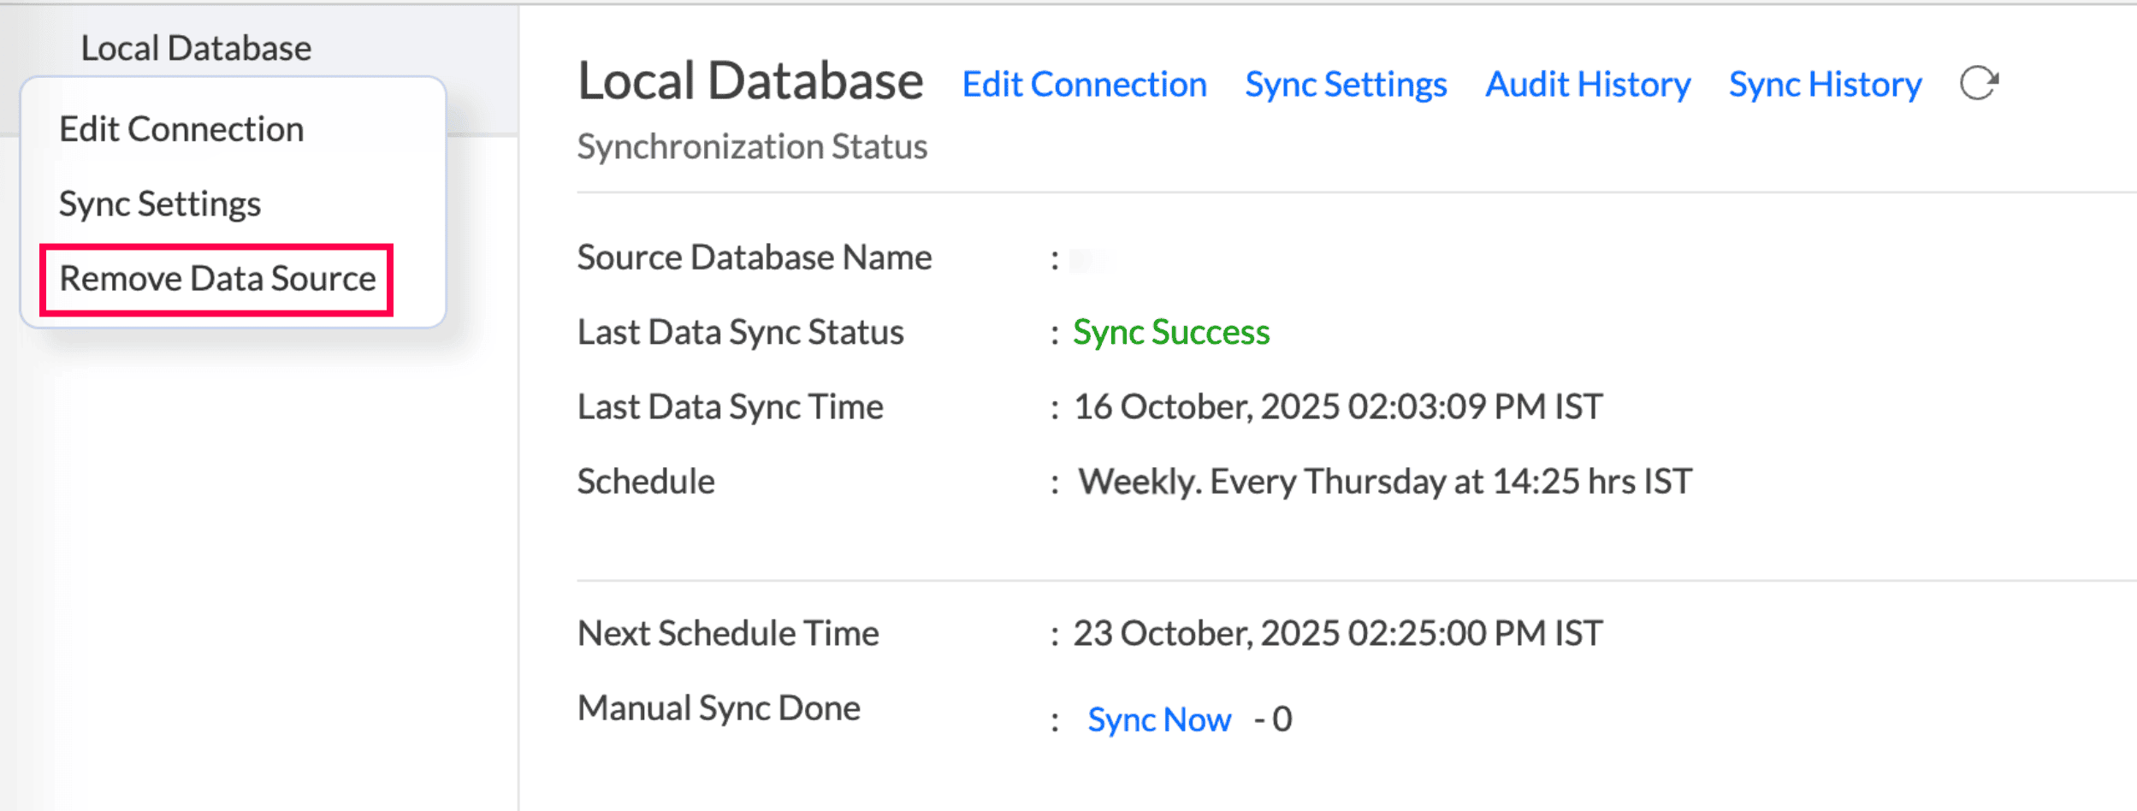Select Local Database in the left sidebar
Screen dimensions: 2137x811
coord(196,48)
